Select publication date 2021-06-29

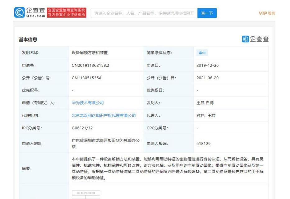(207, 78)
